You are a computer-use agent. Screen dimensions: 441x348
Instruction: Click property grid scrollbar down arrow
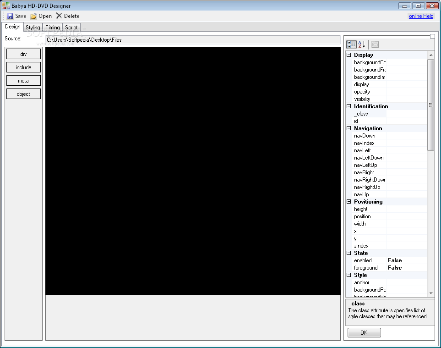tap(431, 293)
